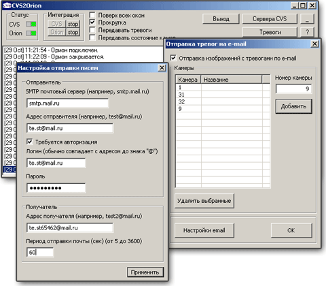Click the CVS2Orion title bar app icon
This screenshot has height=286, width=326.
coord(7,5)
